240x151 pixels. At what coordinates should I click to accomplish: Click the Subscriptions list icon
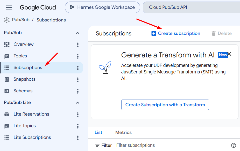point(7,68)
